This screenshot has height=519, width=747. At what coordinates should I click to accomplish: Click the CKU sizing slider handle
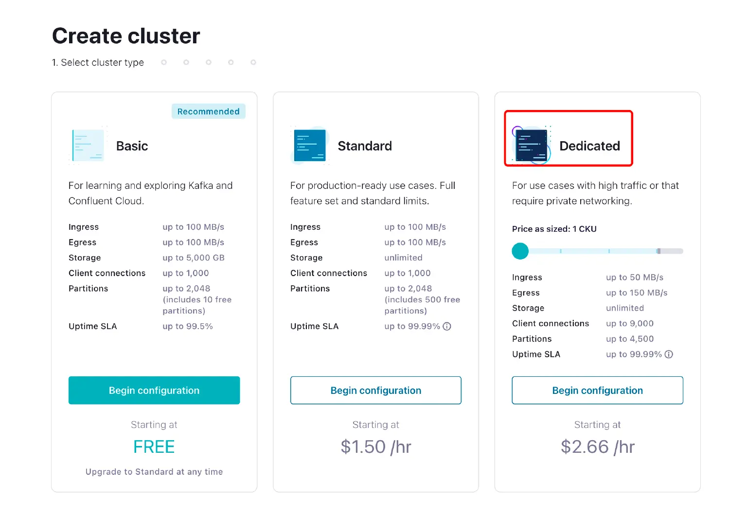tap(520, 251)
